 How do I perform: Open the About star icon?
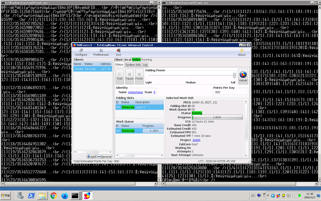point(242,53)
